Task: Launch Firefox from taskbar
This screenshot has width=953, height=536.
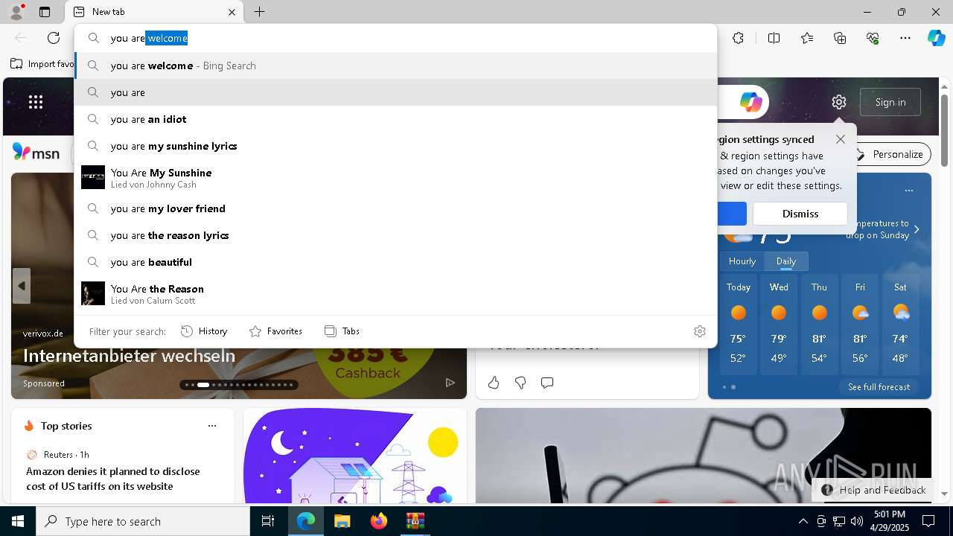Action: tap(379, 521)
